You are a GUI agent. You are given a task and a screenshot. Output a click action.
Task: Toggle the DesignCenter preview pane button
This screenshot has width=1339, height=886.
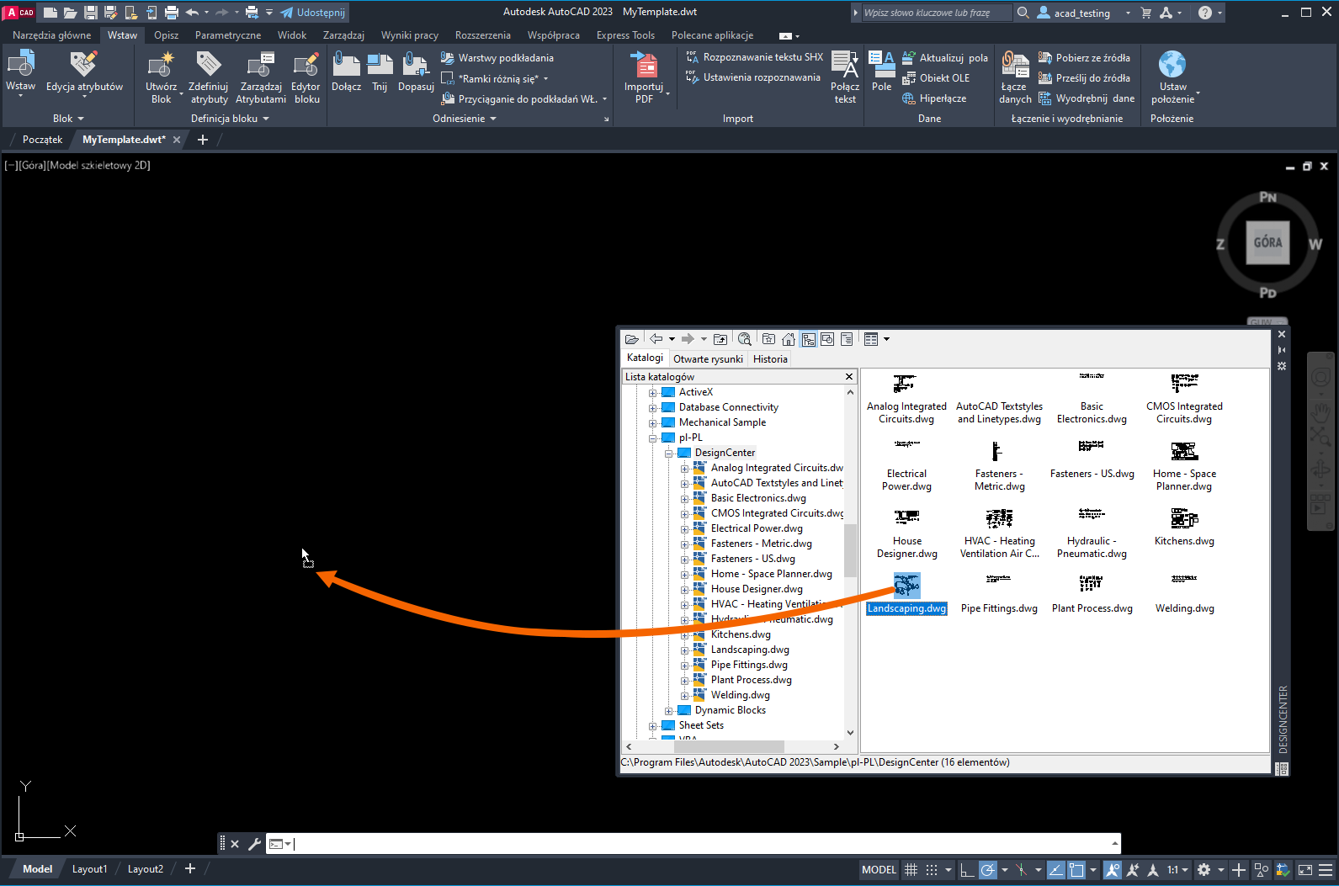coord(827,339)
